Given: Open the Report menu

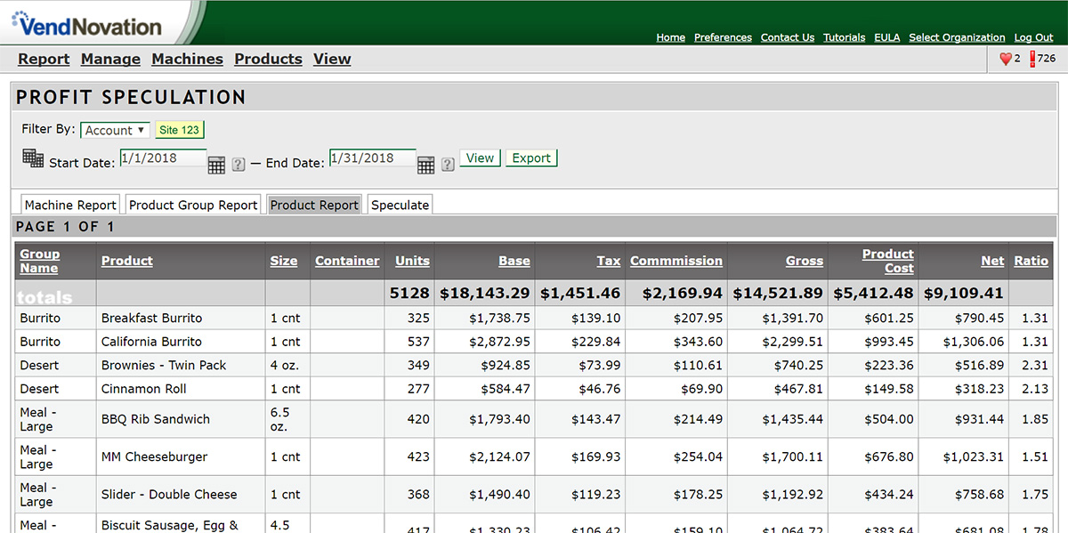Looking at the screenshot, I should [x=44, y=59].
